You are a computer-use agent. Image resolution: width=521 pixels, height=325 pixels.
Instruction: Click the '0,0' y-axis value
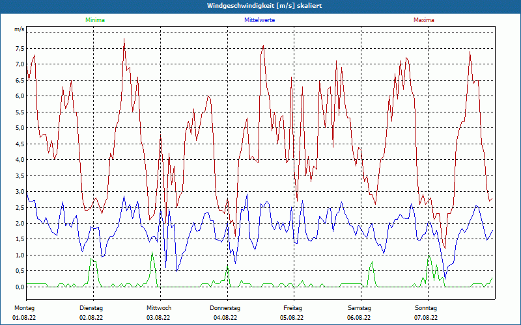tap(20, 287)
